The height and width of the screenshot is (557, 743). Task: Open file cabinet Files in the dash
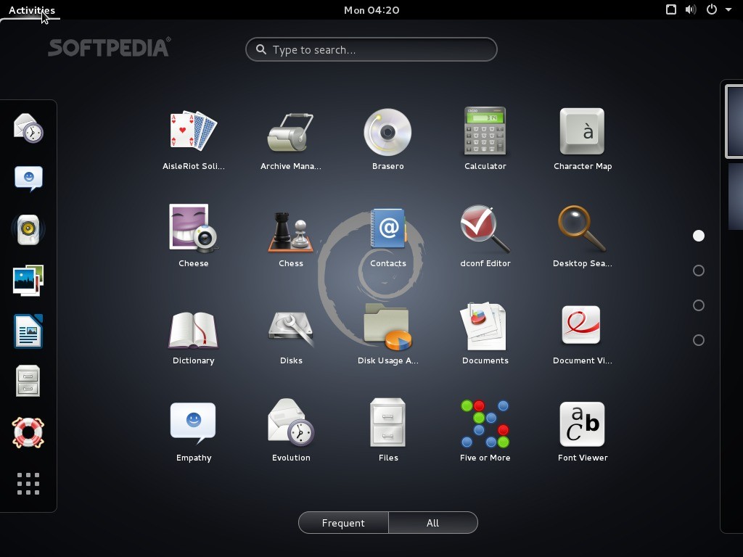[x=28, y=381]
